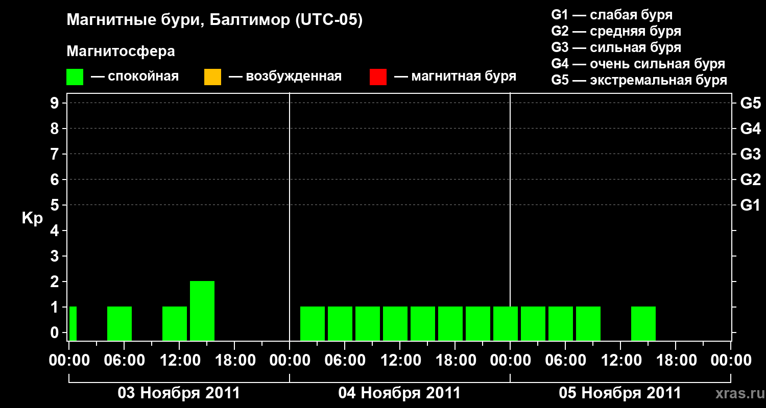Screen dimensions: 766x408
Task: Click legend line G5 — экстремальная буря
Action: click(x=639, y=80)
